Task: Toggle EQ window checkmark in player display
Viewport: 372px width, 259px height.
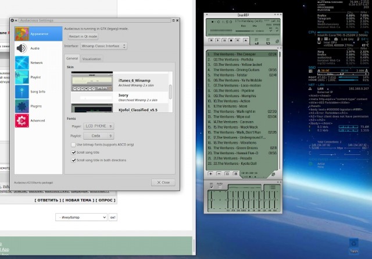Action: click(271, 30)
